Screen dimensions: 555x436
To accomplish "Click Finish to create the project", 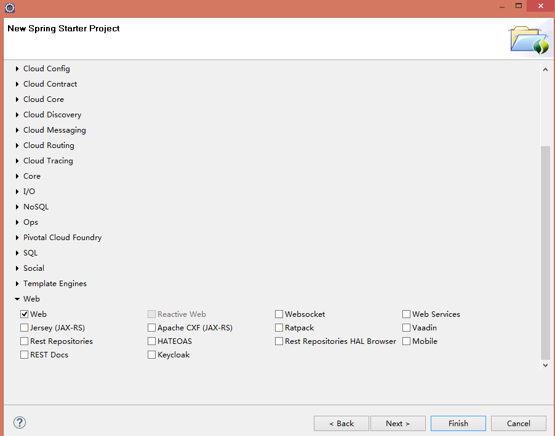I will pos(458,423).
